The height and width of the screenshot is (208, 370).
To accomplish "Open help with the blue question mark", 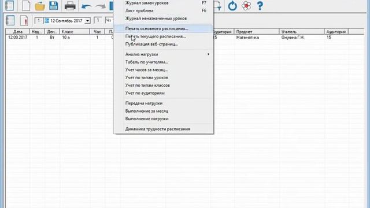I will click(x=260, y=6).
